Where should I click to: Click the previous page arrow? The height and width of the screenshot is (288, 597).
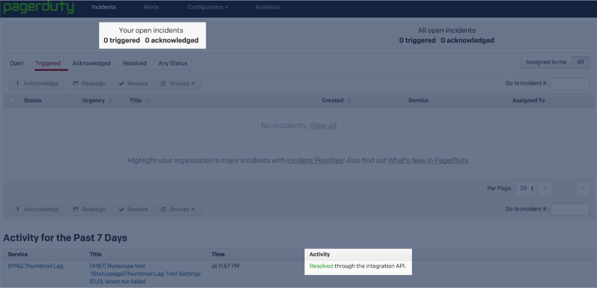(x=545, y=188)
